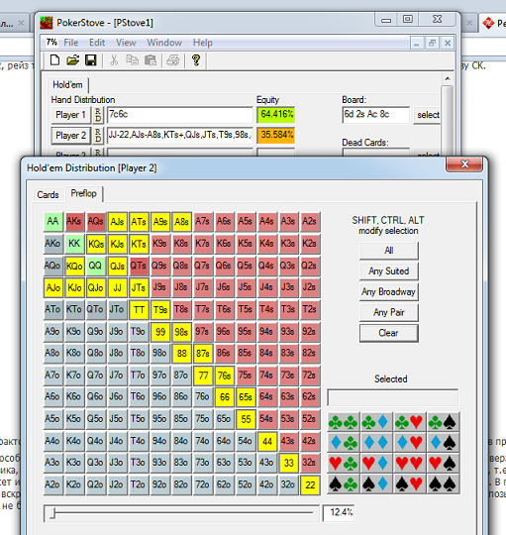Click the Player 2 button
Screen dimensions: 506x535
click(x=71, y=136)
